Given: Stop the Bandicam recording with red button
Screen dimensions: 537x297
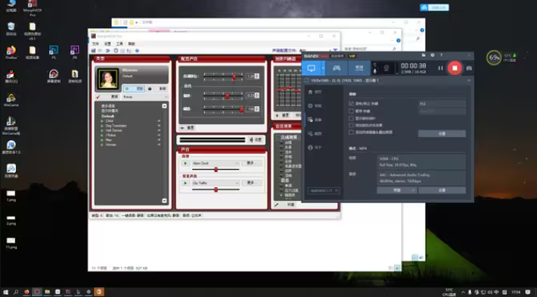Looking at the screenshot, I should (x=454, y=68).
